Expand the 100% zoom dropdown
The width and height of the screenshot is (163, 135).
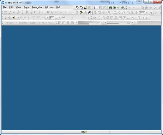[147, 13]
